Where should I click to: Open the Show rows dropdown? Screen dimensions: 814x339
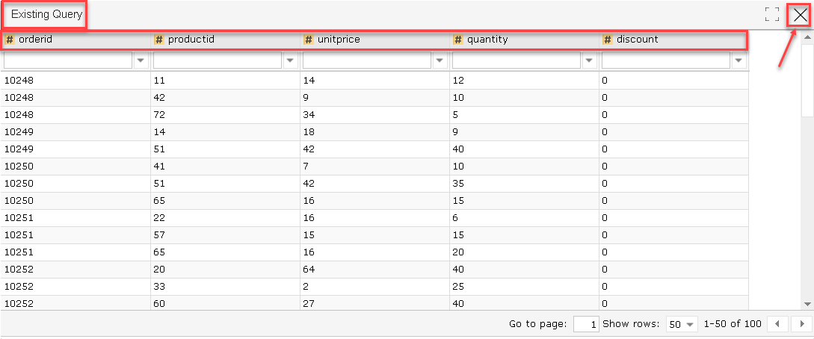tap(682, 325)
